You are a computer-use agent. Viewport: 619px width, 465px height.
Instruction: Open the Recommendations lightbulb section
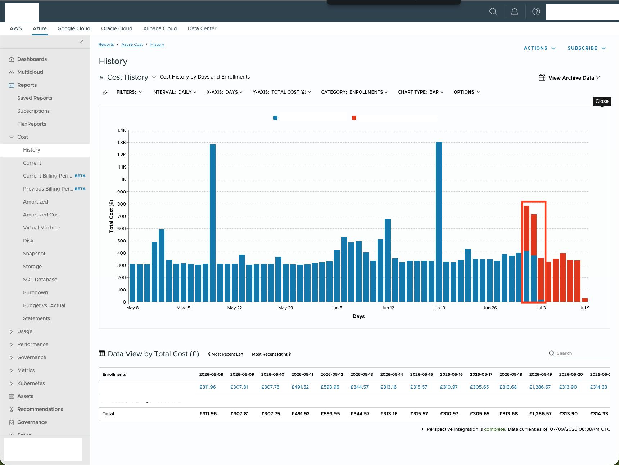40,409
